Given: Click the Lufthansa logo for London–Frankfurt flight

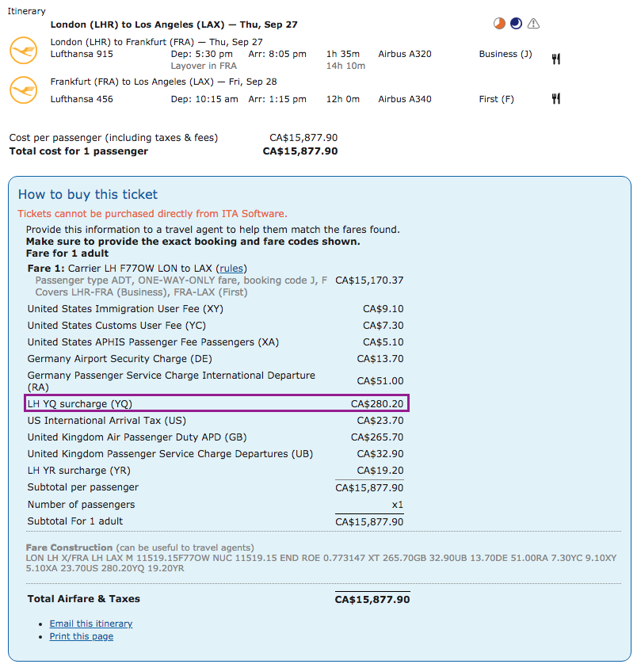Looking at the screenshot, I should point(23,51).
